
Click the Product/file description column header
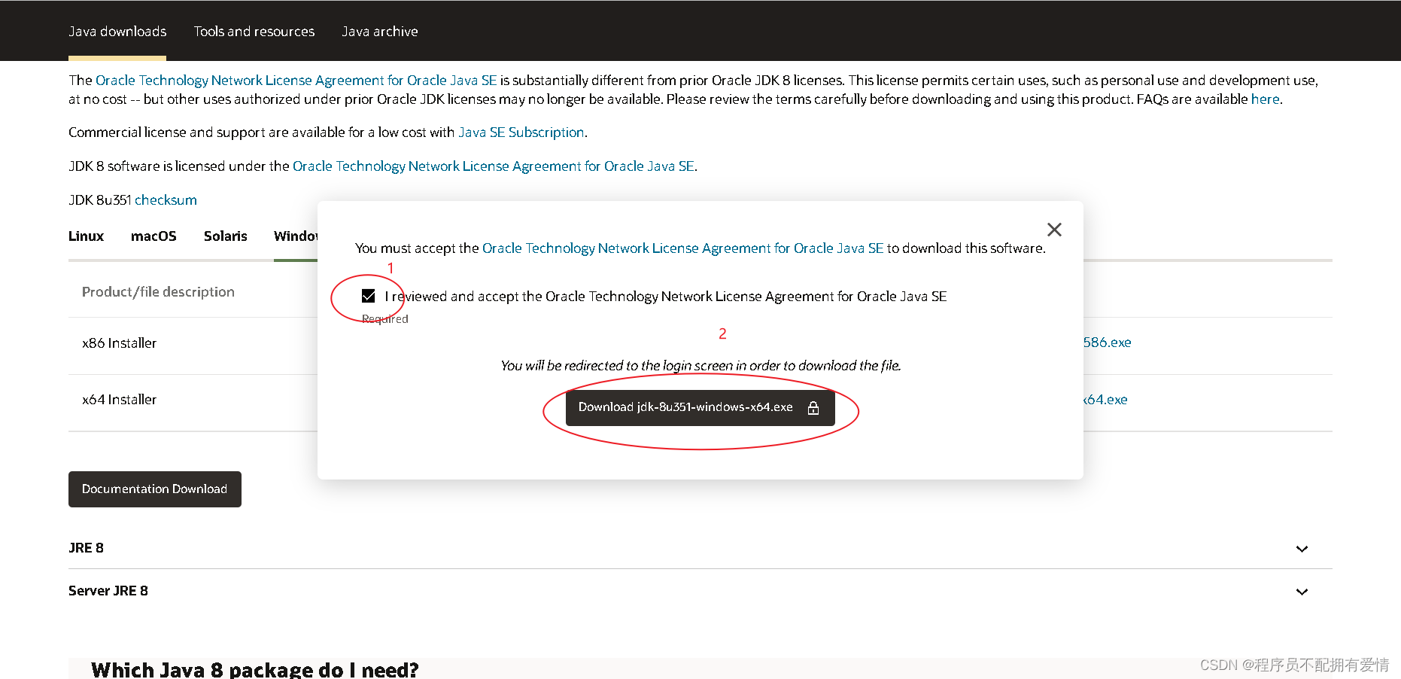tap(158, 292)
